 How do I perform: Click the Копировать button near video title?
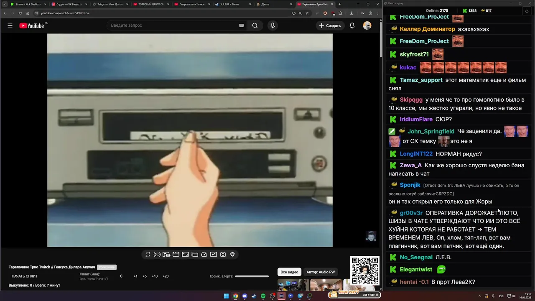point(107,267)
